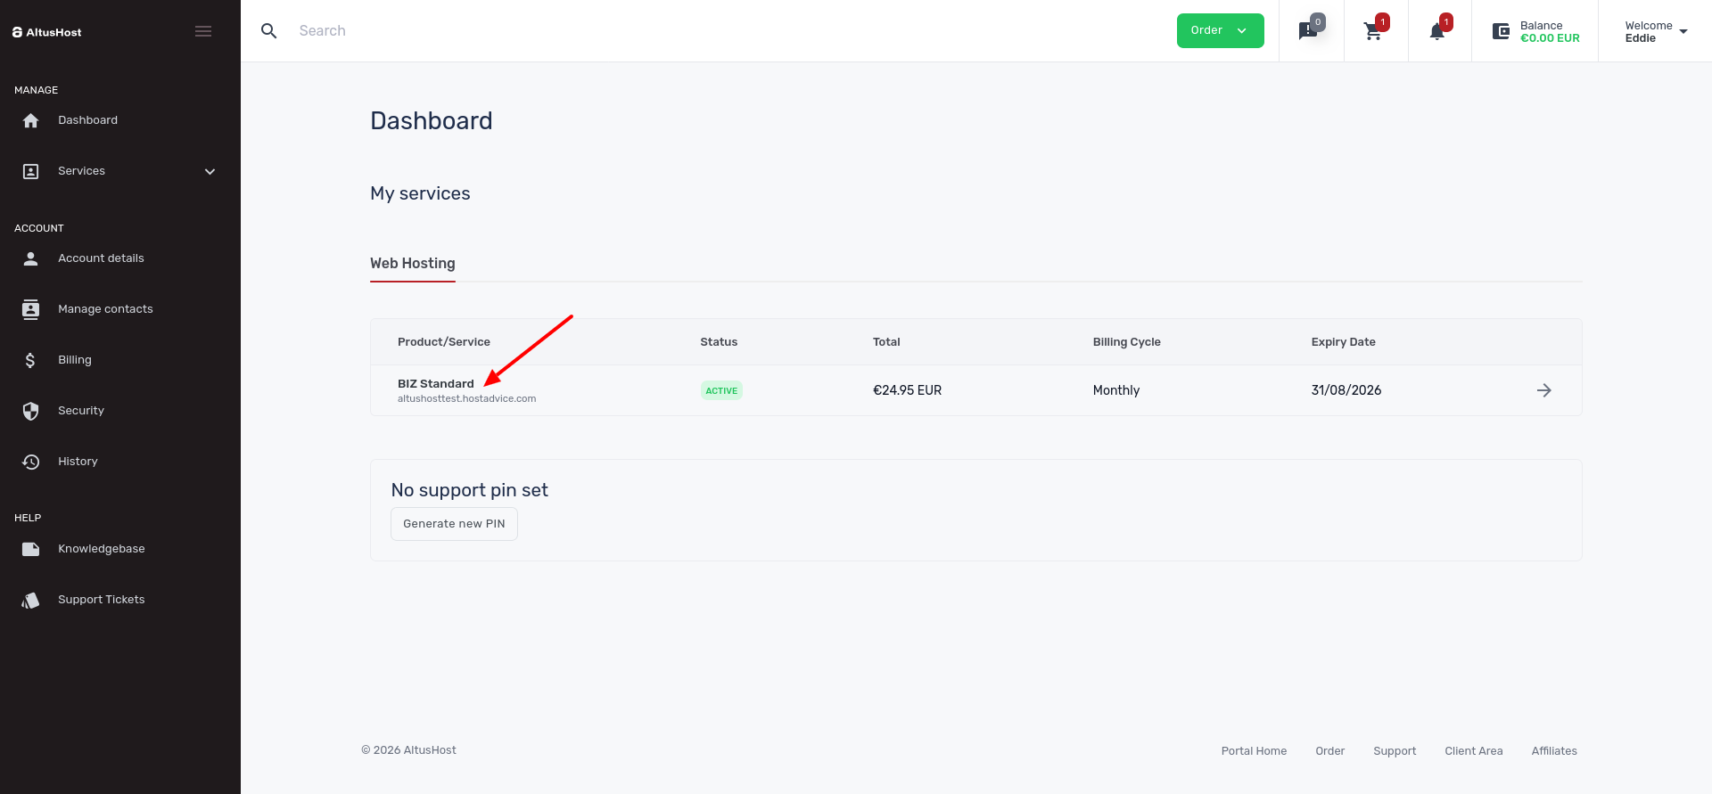Click altushosttest.hostadvice.com domain text
1712x794 pixels.
(466, 398)
